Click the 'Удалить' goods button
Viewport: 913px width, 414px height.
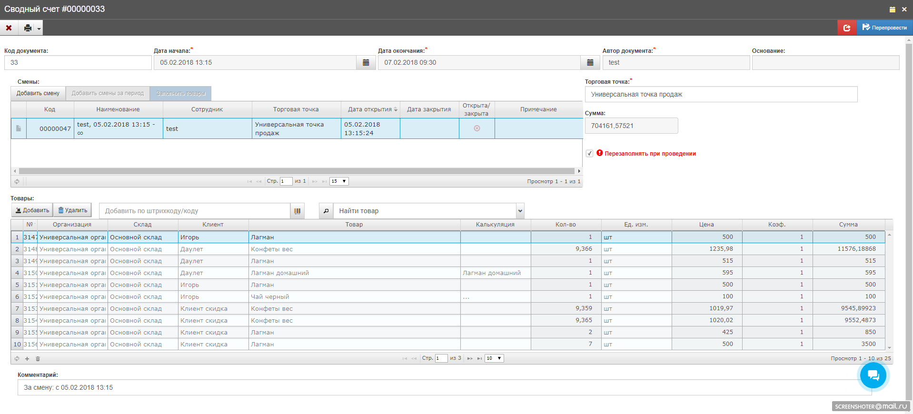tap(72, 210)
